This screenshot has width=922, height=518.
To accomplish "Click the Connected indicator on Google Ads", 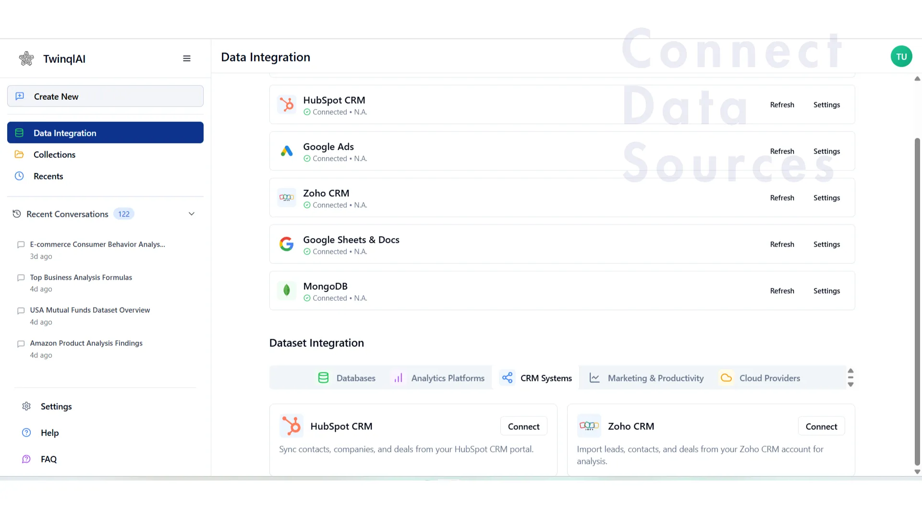I will pyautogui.click(x=307, y=158).
